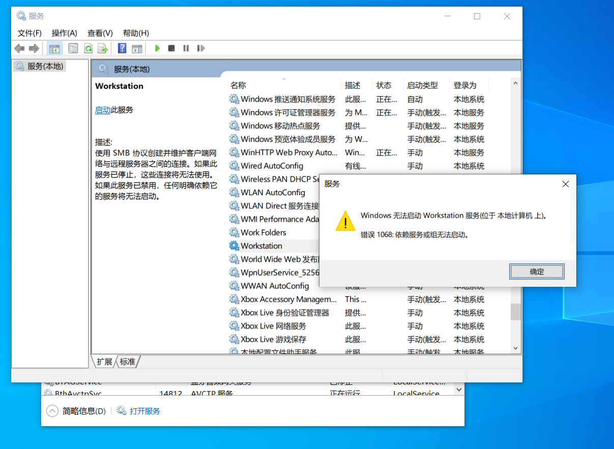Close the 服务 error dialog with X
The width and height of the screenshot is (614, 449).
pyautogui.click(x=565, y=184)
